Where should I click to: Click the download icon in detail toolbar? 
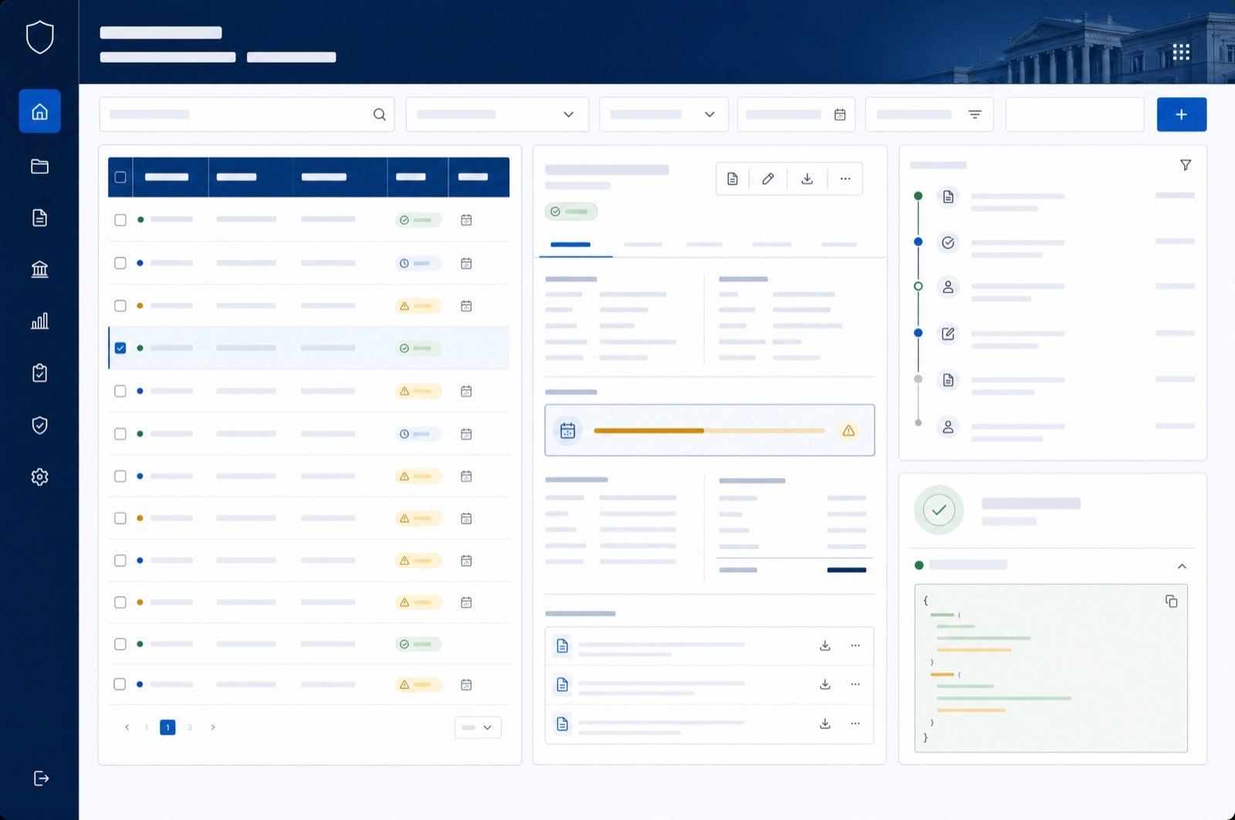[807, 178]
